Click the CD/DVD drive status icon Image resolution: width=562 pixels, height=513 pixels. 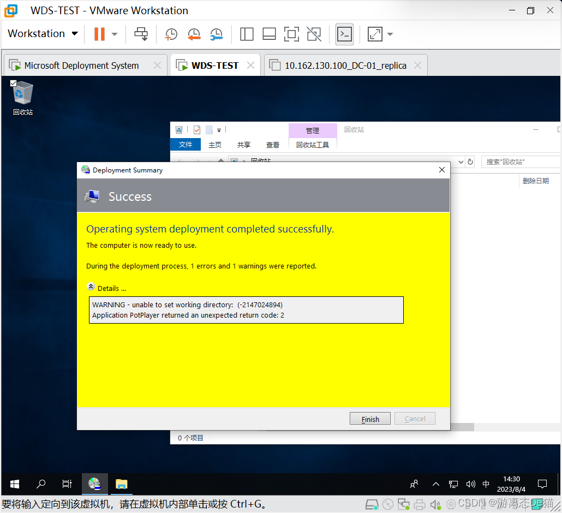pyautogui.click(x=387, y=504)
